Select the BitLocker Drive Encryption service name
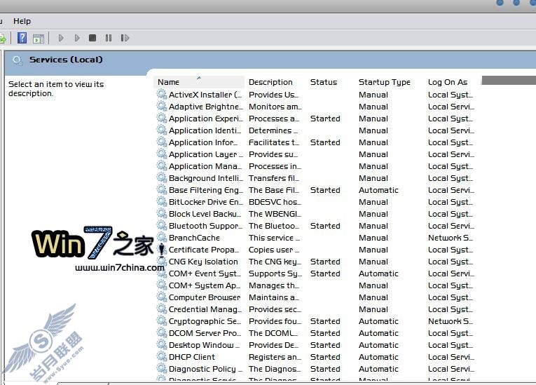The image size is (536, 385). [205, 202]
